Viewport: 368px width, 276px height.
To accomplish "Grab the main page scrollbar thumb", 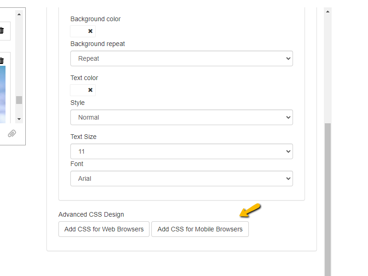I will pyautogui.click(x=328, y=198).
